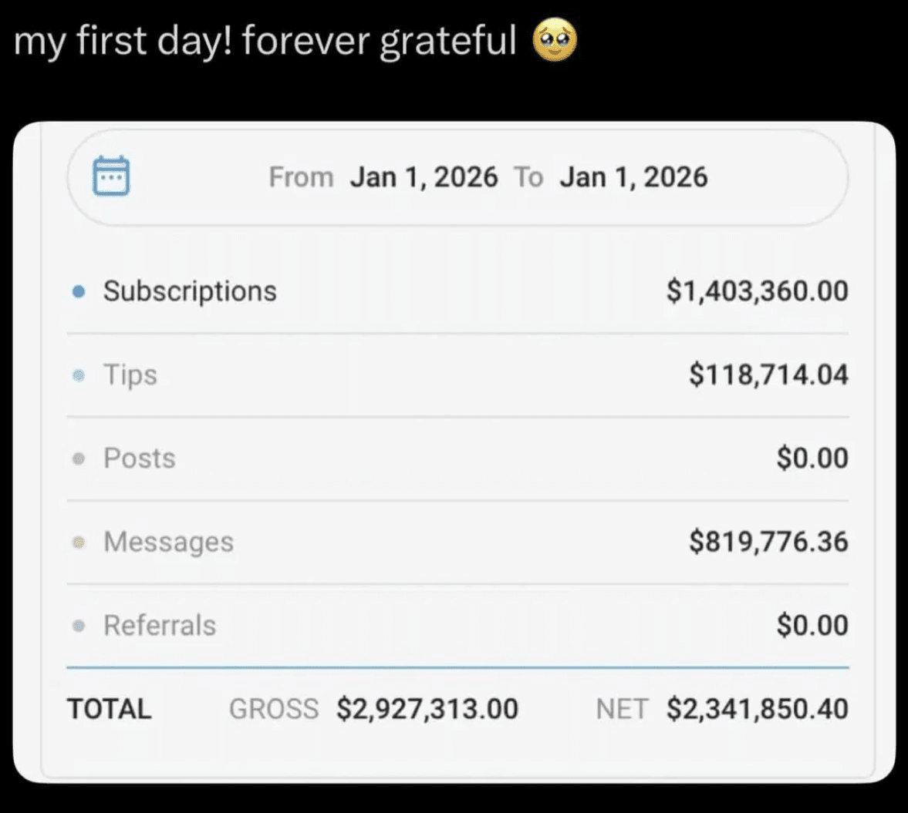Toggle the Tips earnings category
This screenshot has height=813, width=908.
[130, 375]
